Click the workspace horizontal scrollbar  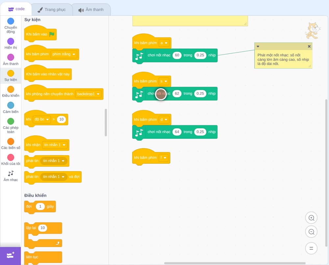coord(235,263)
